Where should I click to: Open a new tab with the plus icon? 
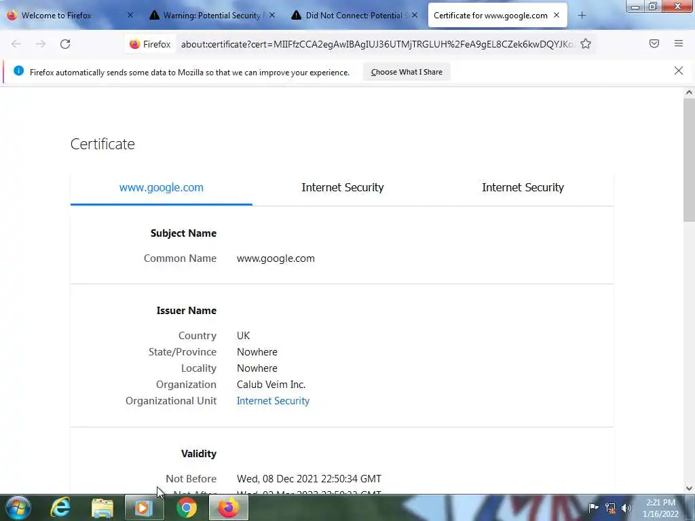coord(582,16)
